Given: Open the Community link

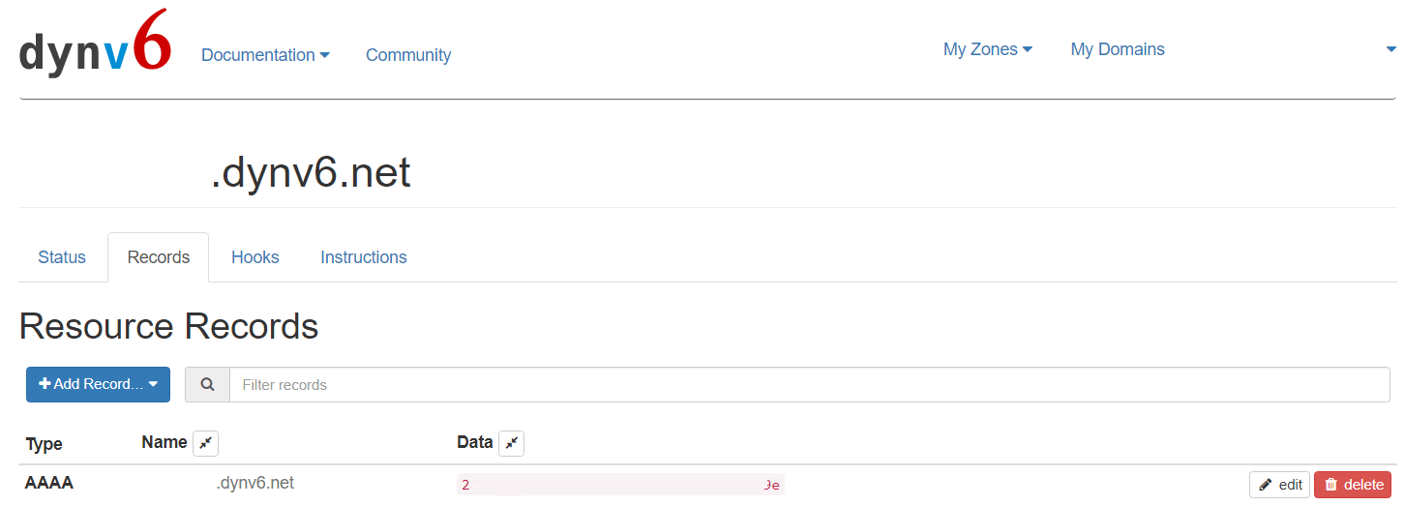Looking at the screenshot, I should tap(408, 55).
